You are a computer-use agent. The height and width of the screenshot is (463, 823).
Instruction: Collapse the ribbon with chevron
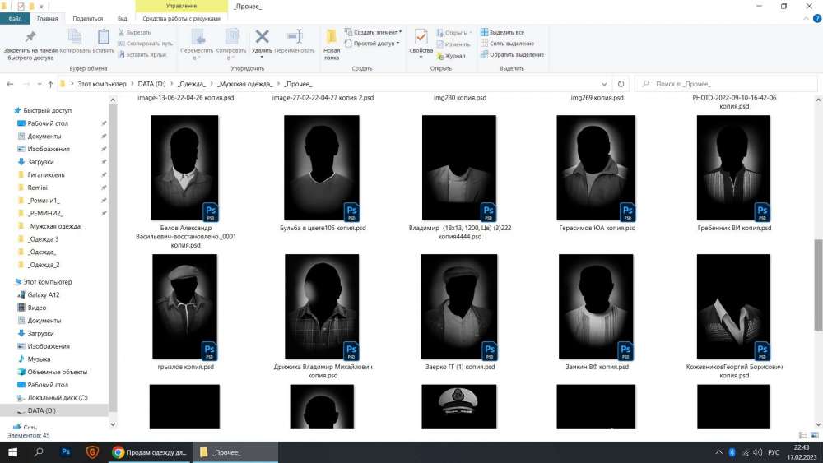pos(807,18)
